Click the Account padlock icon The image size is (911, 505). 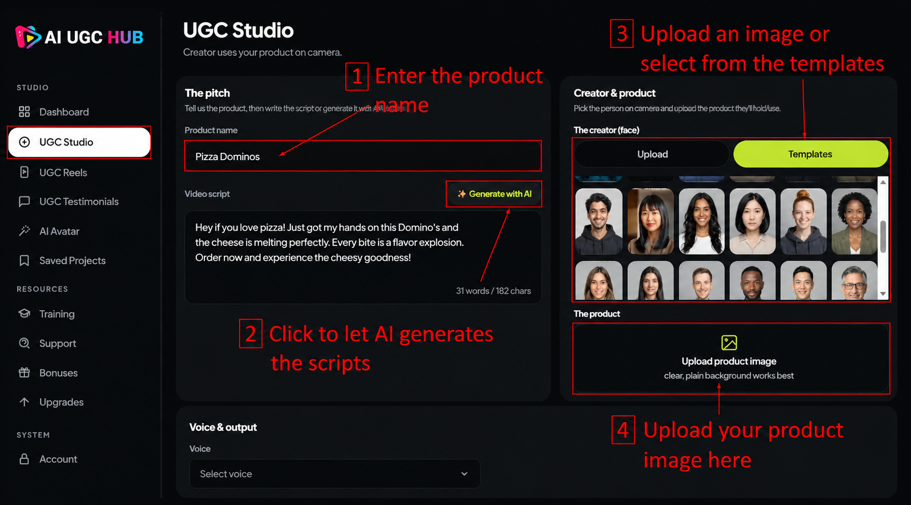[x=24, y=459]
